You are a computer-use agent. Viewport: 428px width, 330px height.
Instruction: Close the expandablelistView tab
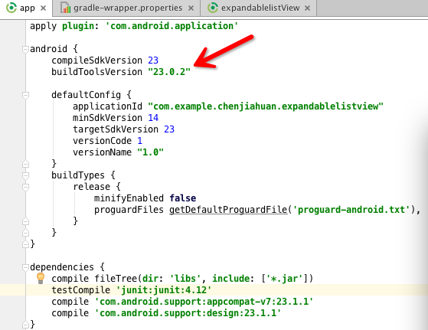tap(307, 8)
